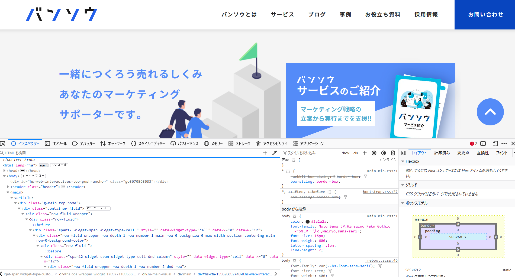The image size is (515, 277).
Task: Click filter icon beside overridden font-size 1rem
Action: tap(330, 271)
